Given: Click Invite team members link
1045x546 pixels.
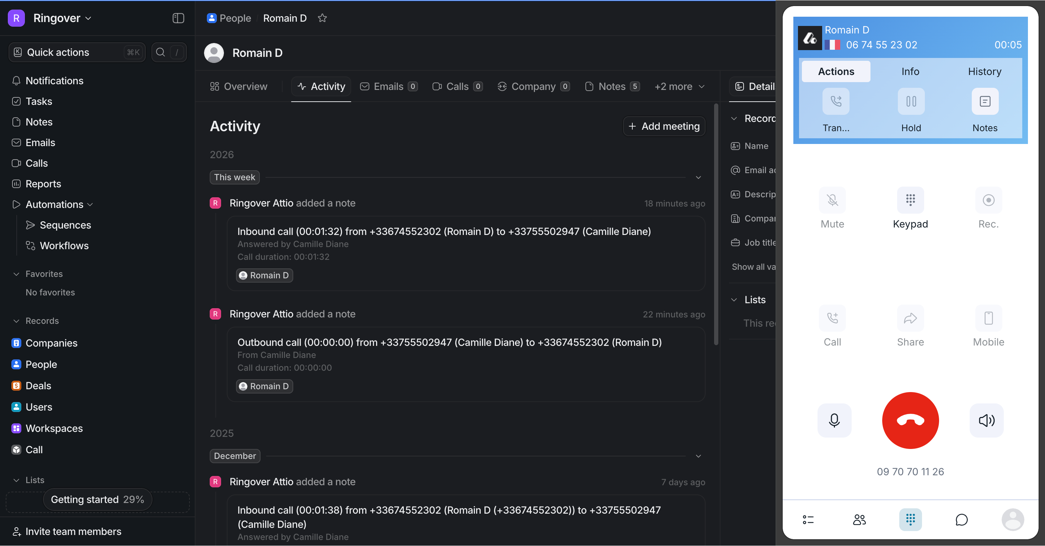Looking at the screenshot, I should tap(73, 531).
